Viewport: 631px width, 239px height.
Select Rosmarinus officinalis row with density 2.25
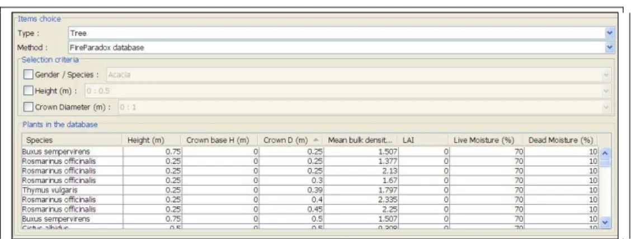310,209
